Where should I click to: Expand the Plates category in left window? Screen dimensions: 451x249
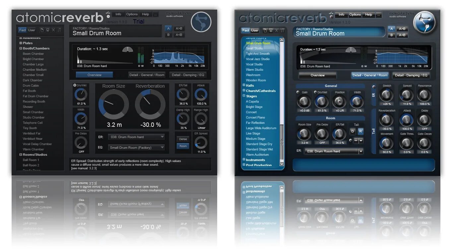[x=21, y=43]
